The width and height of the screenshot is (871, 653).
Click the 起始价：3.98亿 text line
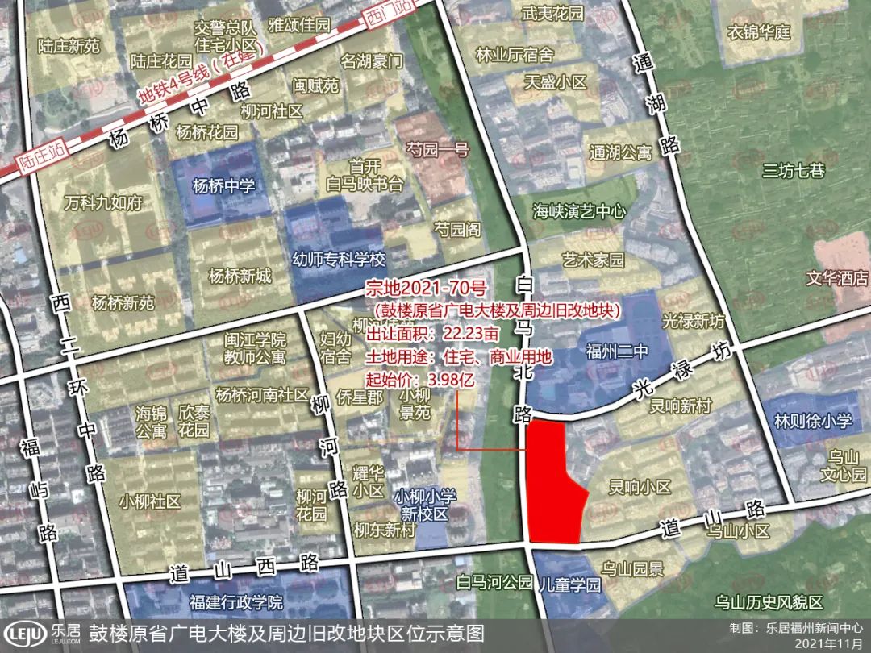[420, 379]
